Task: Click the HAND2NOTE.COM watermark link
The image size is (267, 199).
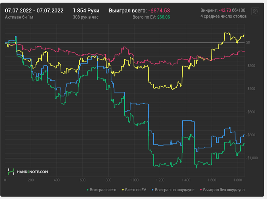Action: coord(32,172)
